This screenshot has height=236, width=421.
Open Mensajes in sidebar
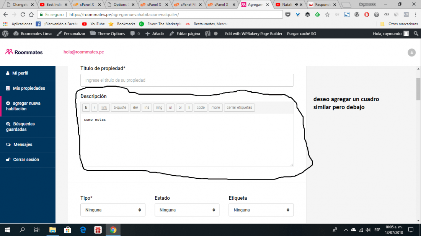click(28, 144)
